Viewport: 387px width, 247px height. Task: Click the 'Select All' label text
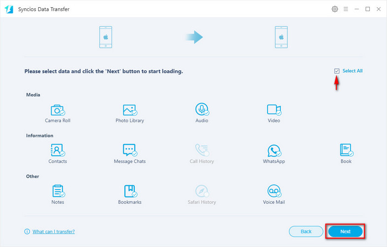click(x=353, y=71)
